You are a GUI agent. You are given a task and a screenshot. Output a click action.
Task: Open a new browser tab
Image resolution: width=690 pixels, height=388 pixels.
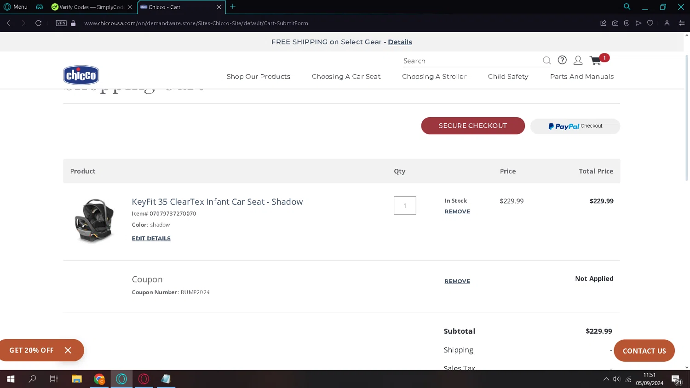(233, 6)
